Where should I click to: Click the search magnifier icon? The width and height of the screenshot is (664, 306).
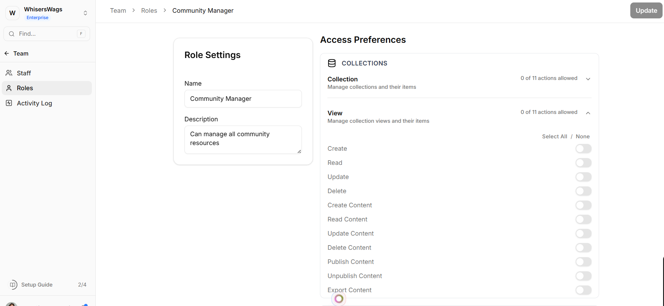[x=12, y=34]
